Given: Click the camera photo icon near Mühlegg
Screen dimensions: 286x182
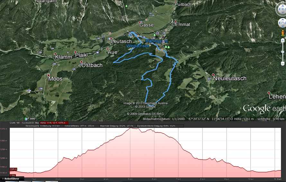Looking at the screenshot, I should point(158,33).
